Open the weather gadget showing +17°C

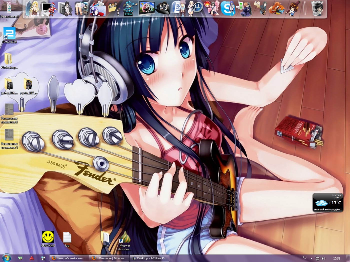[x=328, y=203]
